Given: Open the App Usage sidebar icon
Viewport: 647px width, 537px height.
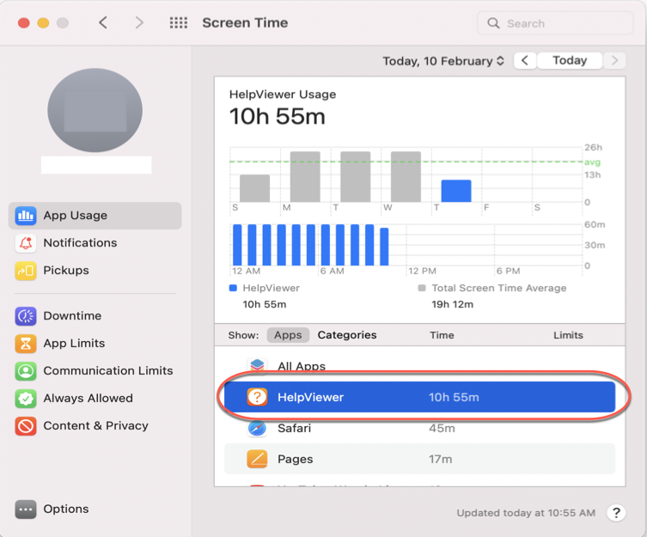Looking at the screenshot, I should tap(26, 216).
